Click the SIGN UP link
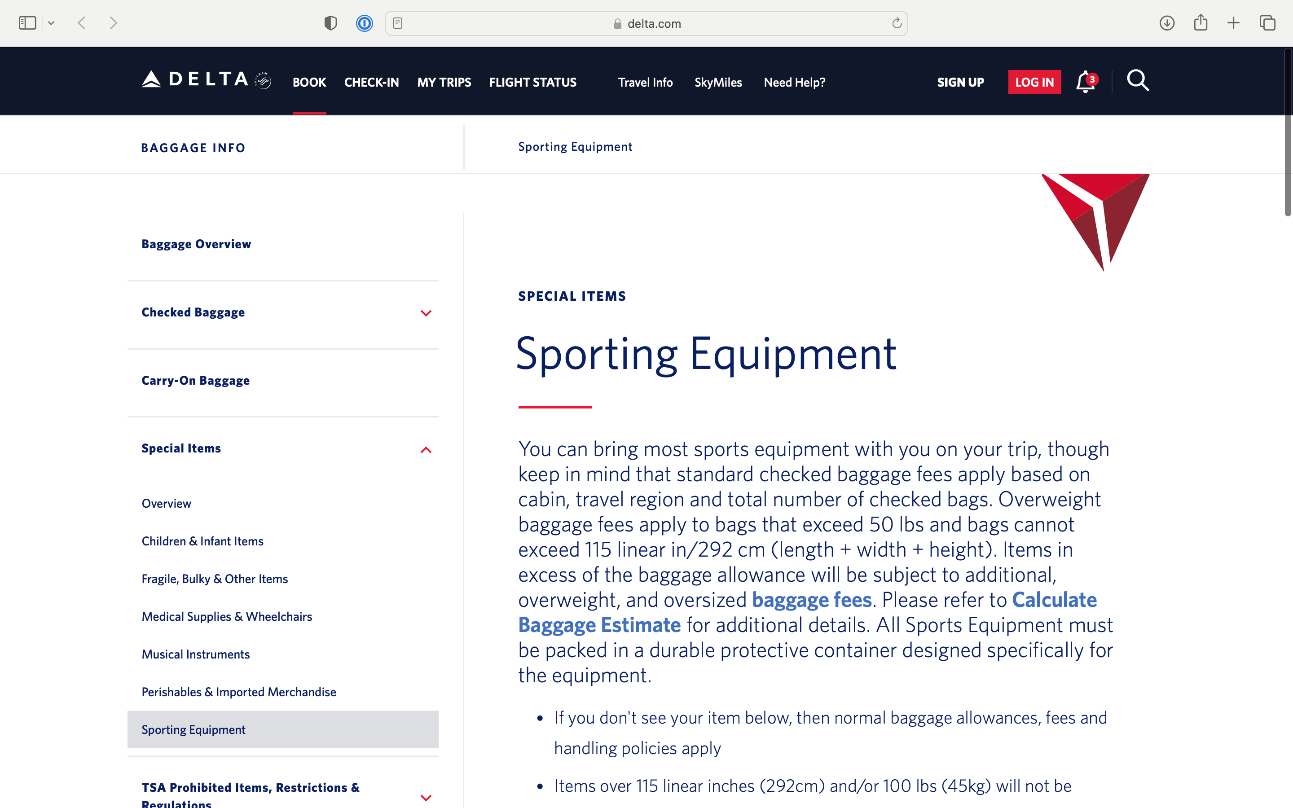1293x808 pixels. 961,82
